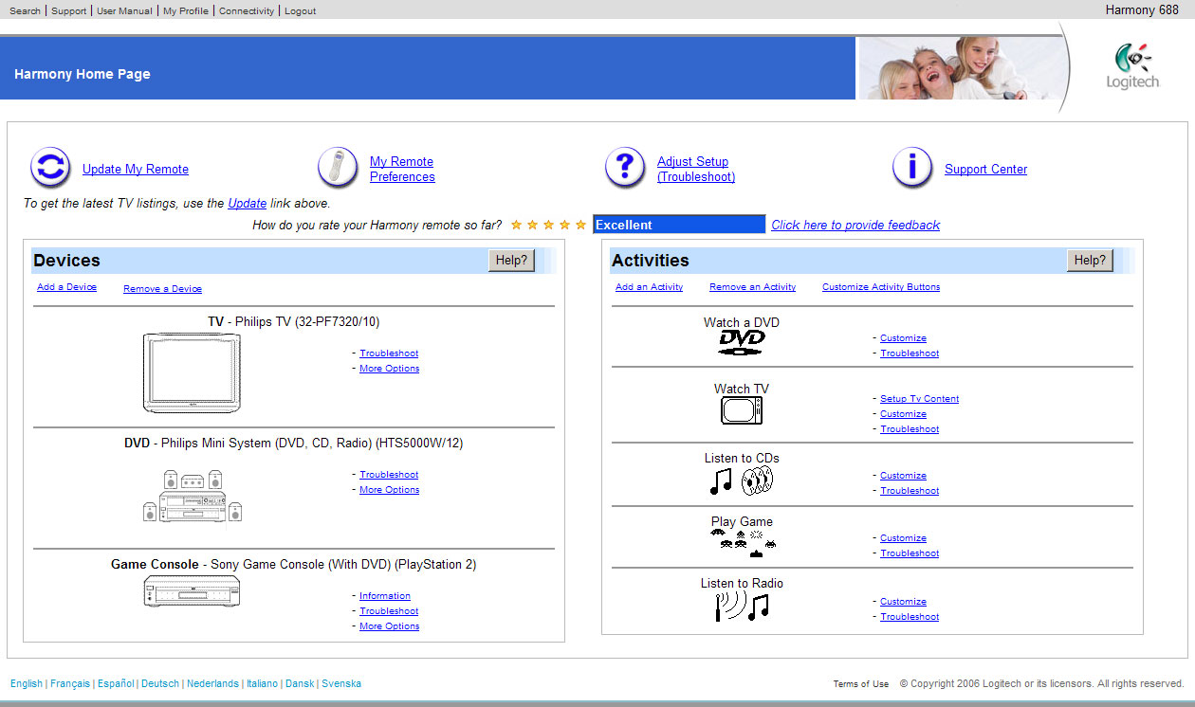Click Add an Activity link

coord(649,287)
